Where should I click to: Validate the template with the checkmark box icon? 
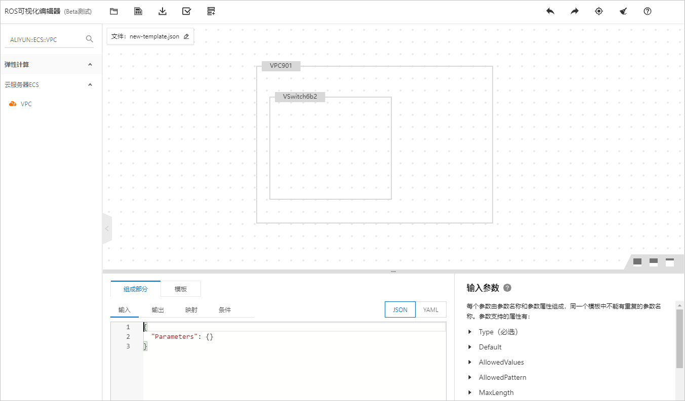point(186,11)
